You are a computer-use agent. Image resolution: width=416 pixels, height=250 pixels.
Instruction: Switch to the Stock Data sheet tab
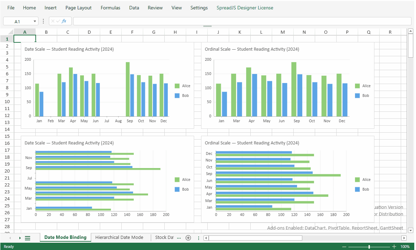[x=164, y=237]
